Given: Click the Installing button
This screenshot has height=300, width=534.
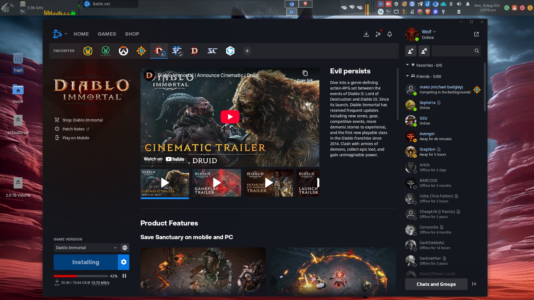Looking at the screenshot, I should click(86, 262).
